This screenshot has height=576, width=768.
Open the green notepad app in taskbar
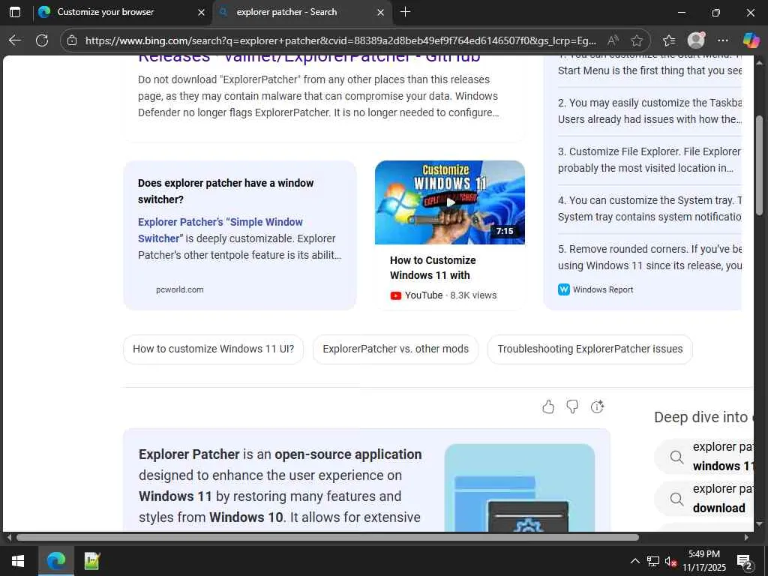91,561
